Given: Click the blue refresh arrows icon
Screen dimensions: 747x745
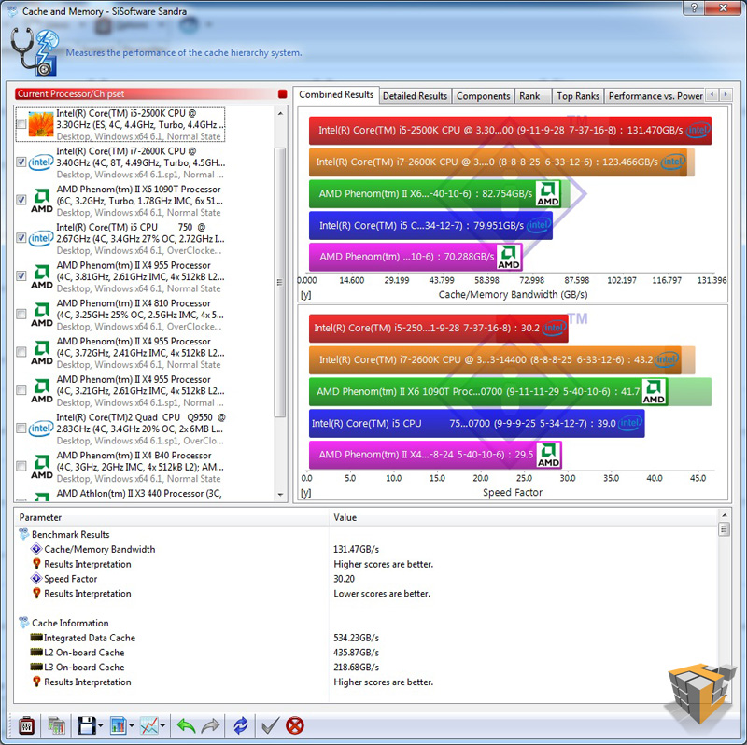Looking at the screenshot, I should [x=241, y=725].
